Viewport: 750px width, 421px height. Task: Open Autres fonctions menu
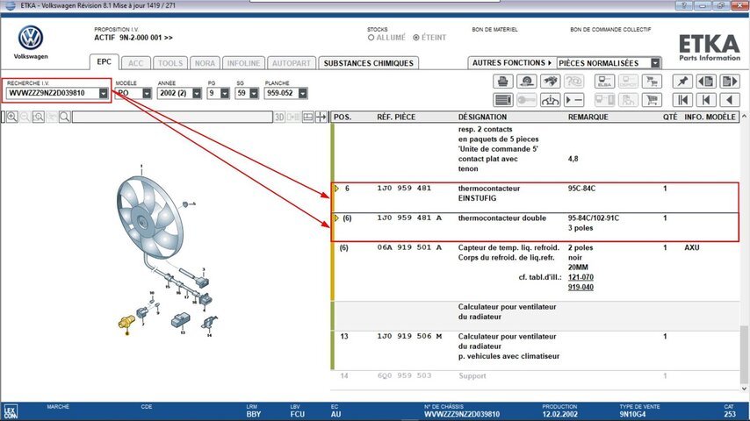pyautogui.click(x=512, y=62)
